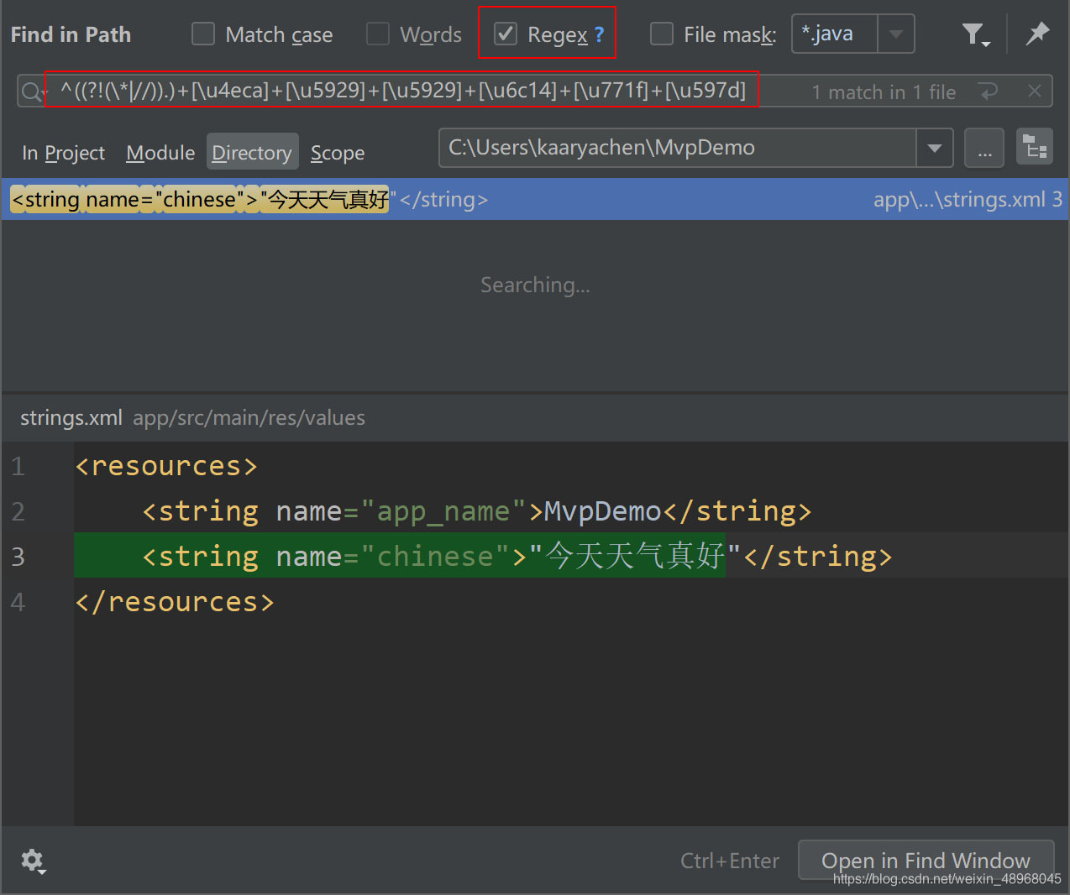Click line number 3 in gutter
Viewport: 1070px width, 895px height.
click(x=18, y=557)
